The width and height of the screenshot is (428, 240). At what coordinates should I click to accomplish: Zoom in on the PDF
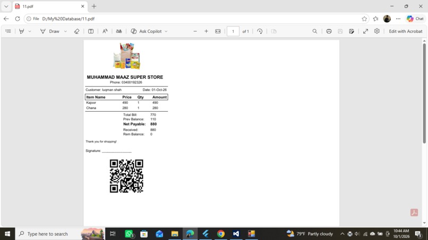click(x=207, y=31)
